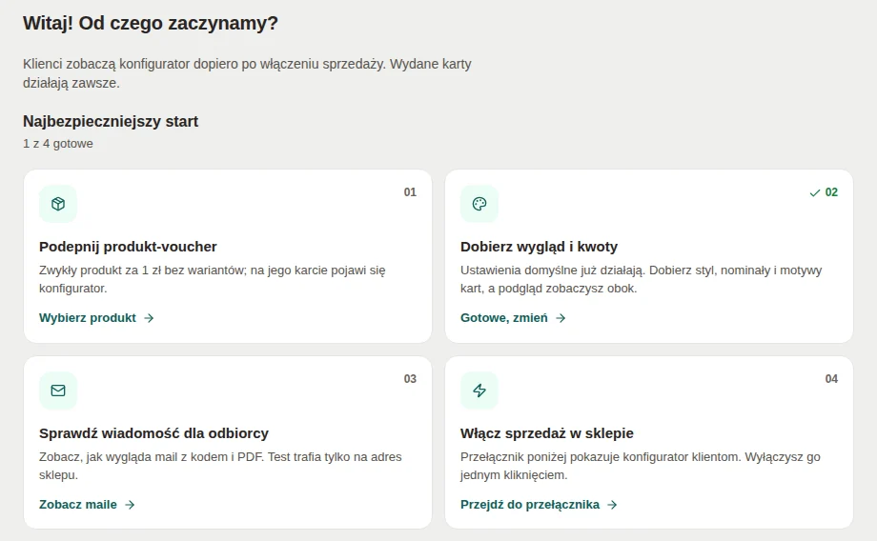Click the description starting Przełącznik poniżej pokazuje
877x541 pixels.
[x=641, y=466]
